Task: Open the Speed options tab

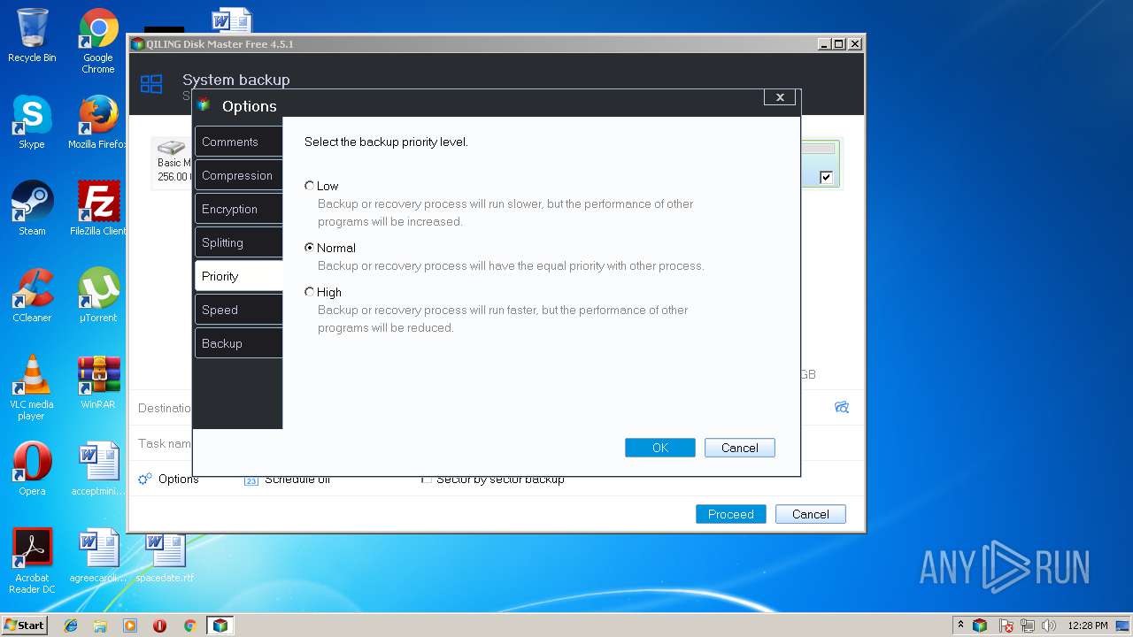Action: [x=238, y=310]
